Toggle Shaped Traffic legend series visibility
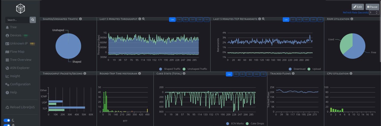Image resolution: width=381 pixels, height=126 pixels. pos(170,69)
